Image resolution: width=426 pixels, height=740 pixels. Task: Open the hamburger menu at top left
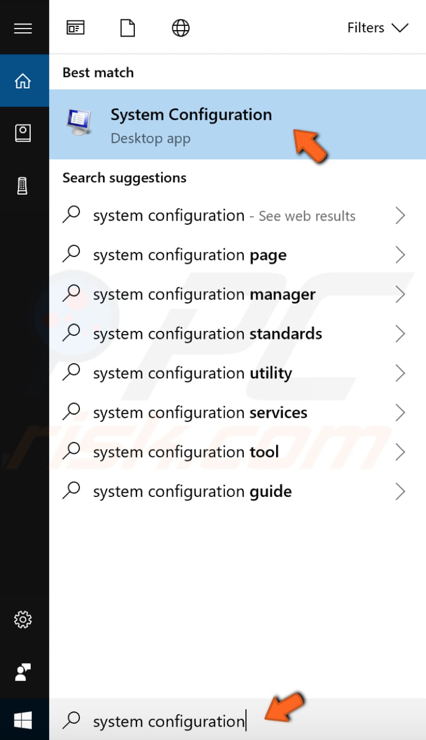(23, 28)
